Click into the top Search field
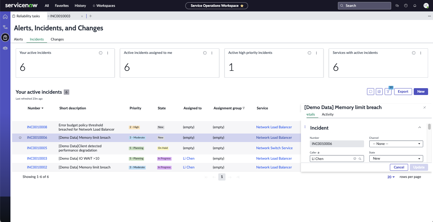 [364, 6]
